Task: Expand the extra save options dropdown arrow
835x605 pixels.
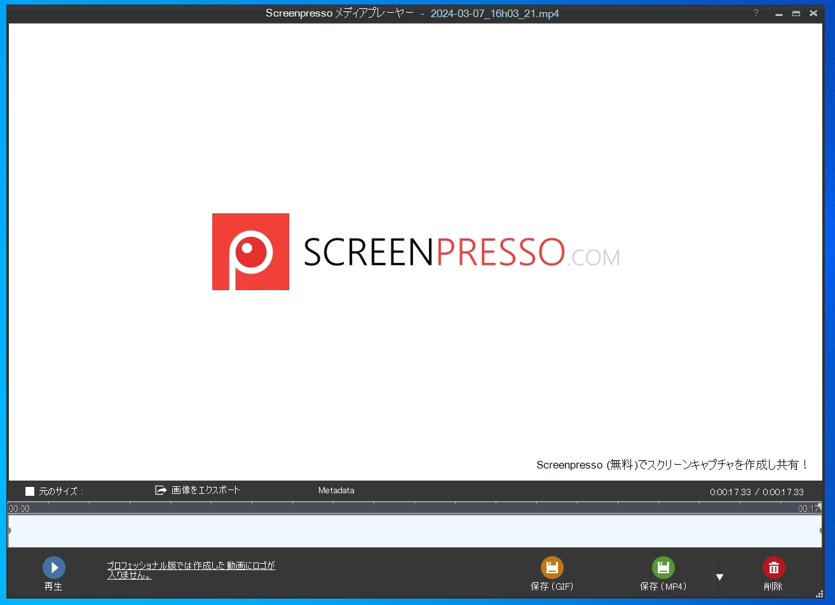Action: click(x=720, y=576)
